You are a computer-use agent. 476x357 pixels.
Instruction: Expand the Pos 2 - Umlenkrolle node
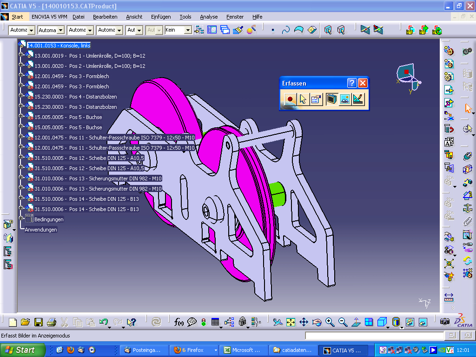point(21,65)
